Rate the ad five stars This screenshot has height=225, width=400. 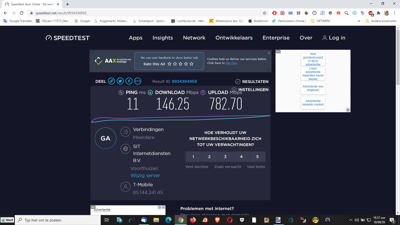(191, 64)
